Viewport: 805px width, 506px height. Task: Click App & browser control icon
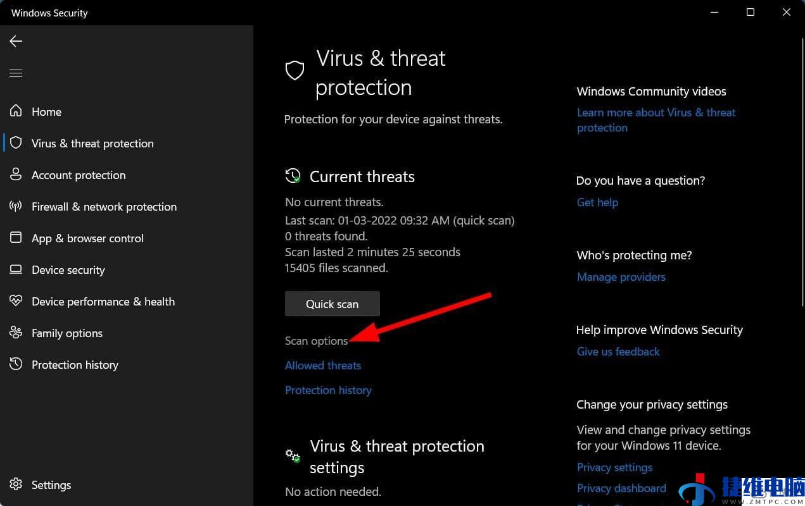tap(16, 238)
